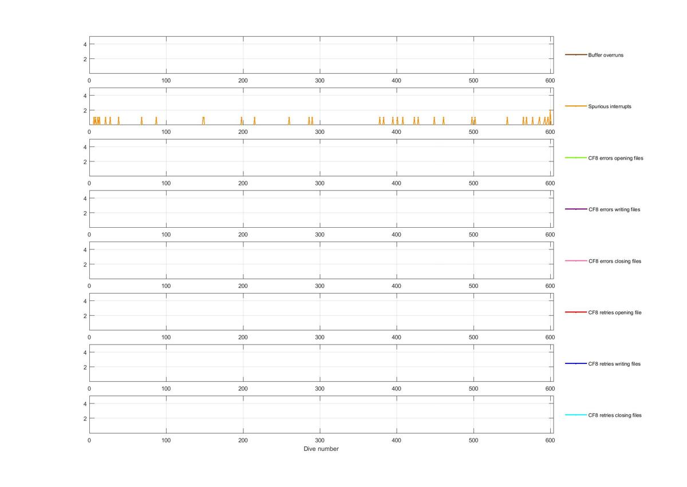Click the tallest orange spike near dive 600
This screenshot has height=487, width=687.
(x=551, y=116)
